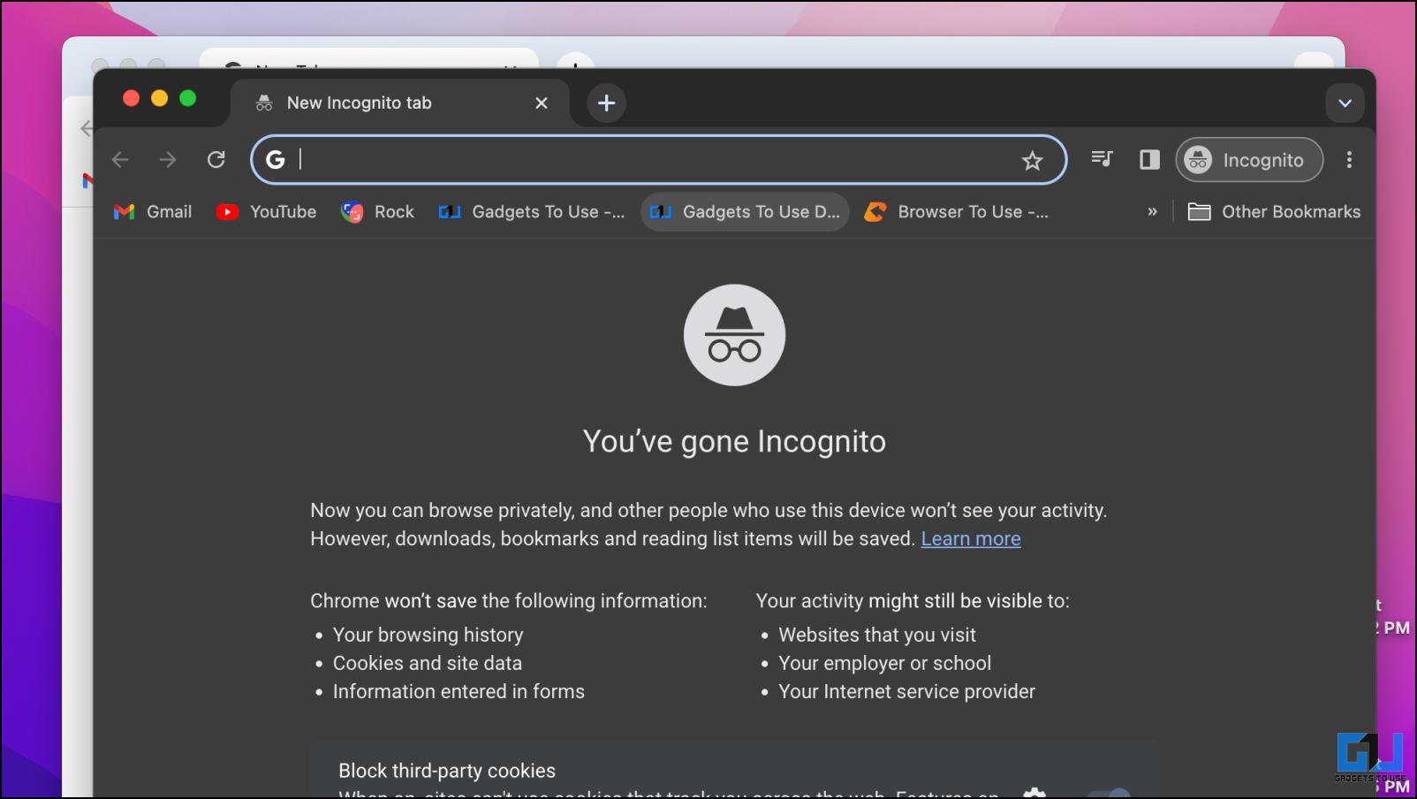Viewport: 1417px width, 799px height.
Task: Click the Google G icon in address bar
Action: point(276,160)
